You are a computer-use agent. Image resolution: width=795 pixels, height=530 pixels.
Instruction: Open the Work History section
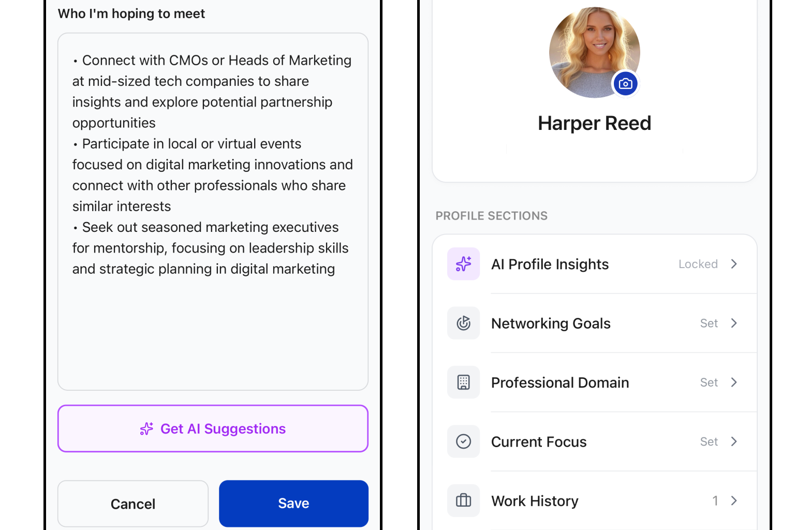pos(595,500)
